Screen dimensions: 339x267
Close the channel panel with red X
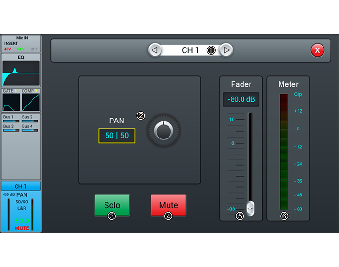click(317, 50)
